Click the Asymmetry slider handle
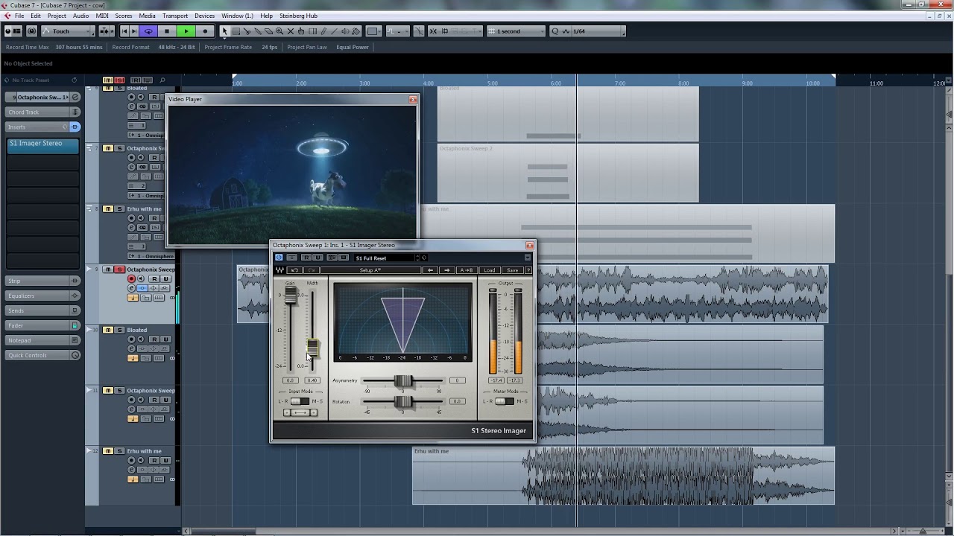Image resolution: width=954 pixels, height=536 pixels. [x=402, y=381]
